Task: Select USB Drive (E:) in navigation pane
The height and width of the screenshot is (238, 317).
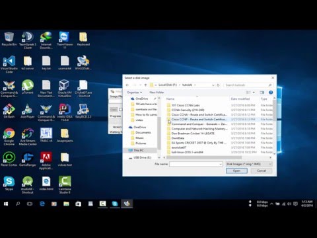Action: click(142, 157)
